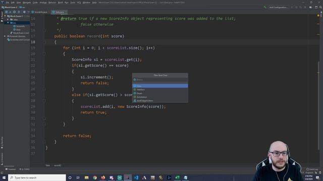Switch to the ScoreInfo.java editor tab
Screen dimensions: 323x181
[x=40, y=12]
